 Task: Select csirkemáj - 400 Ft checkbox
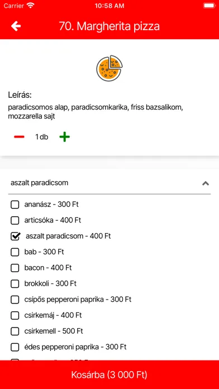coord(15,315)
